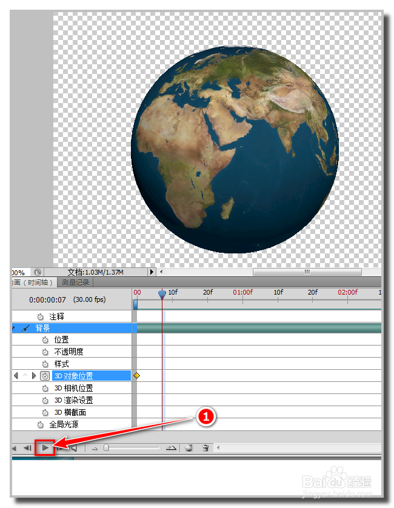This screenshot has height=508, width=394.
Task: Delete keyframes with trash icon
Action: click(x=205, y=448)
